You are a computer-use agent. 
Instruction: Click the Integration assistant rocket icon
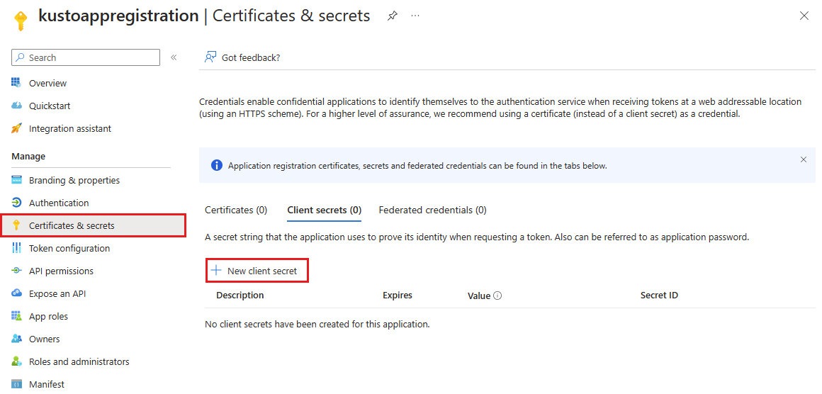[x=17, y=128]
